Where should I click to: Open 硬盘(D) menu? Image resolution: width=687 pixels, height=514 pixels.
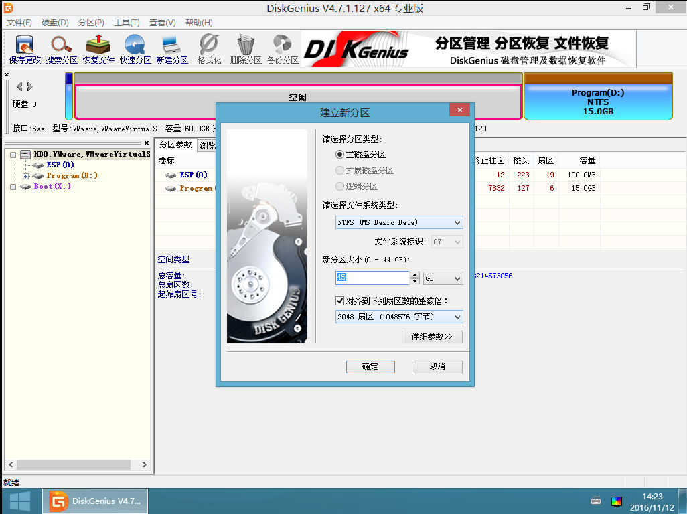click(x=55, y=23)
